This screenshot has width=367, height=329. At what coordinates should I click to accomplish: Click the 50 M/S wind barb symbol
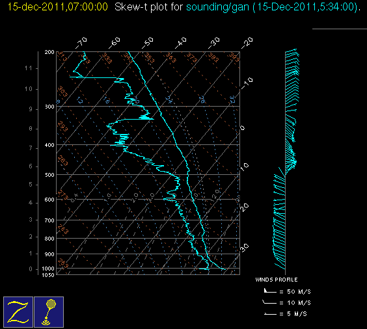pos(270,291)
